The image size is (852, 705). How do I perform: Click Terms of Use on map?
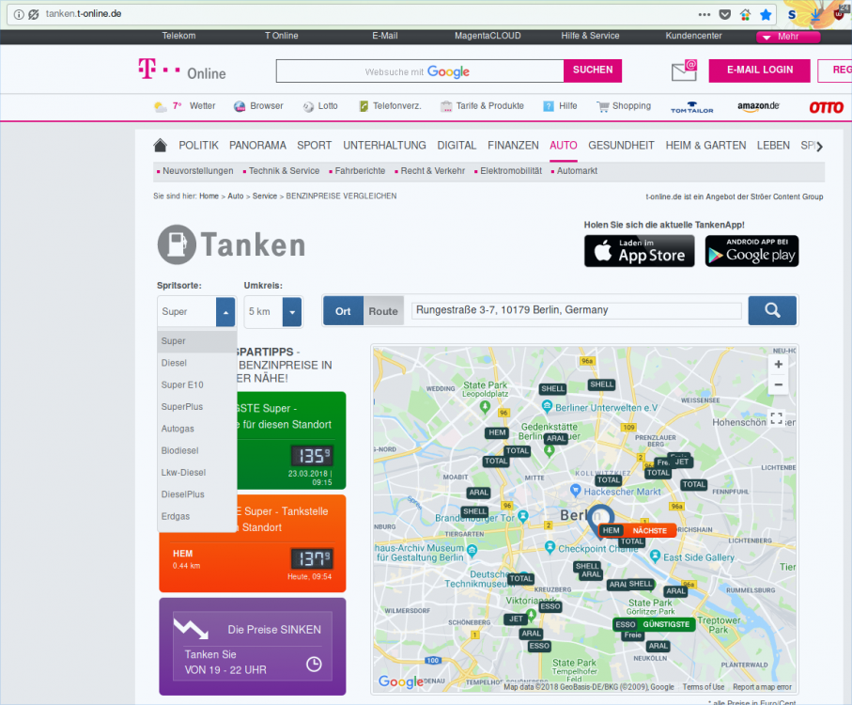(x=704, y=687)
